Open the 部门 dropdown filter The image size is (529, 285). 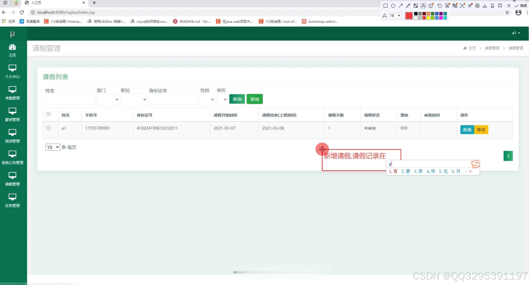[x=108, y=99]
